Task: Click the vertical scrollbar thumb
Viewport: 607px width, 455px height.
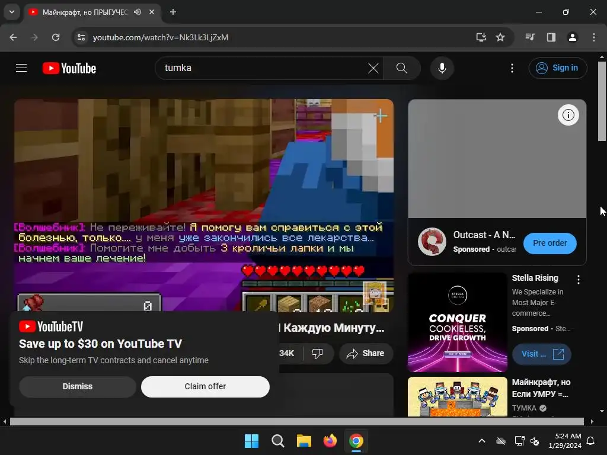Action: click(602, 101)
